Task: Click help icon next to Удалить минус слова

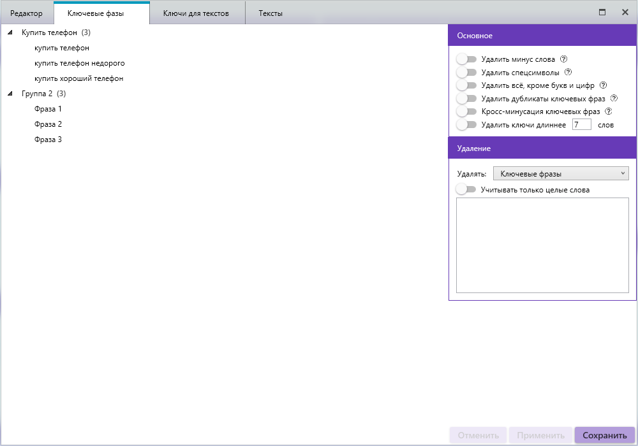Action: point(563,59)
